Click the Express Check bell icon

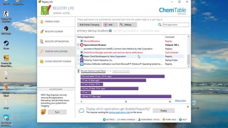point(42,22)
